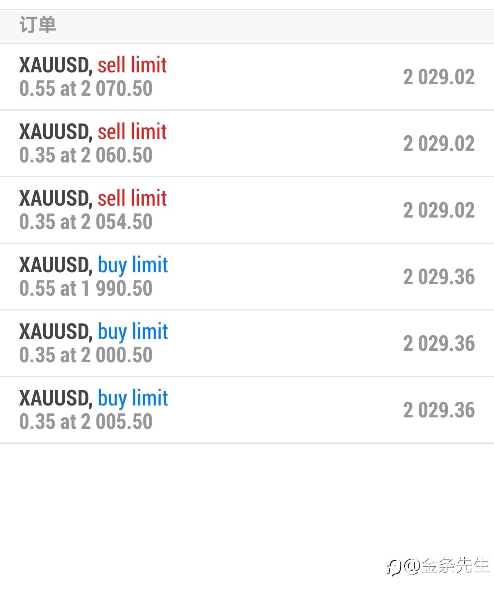This screenshot has width=494, height=593.
Task: Tap the blue buy limit label above 0.55 volume
Action: [x=133, y=265]
